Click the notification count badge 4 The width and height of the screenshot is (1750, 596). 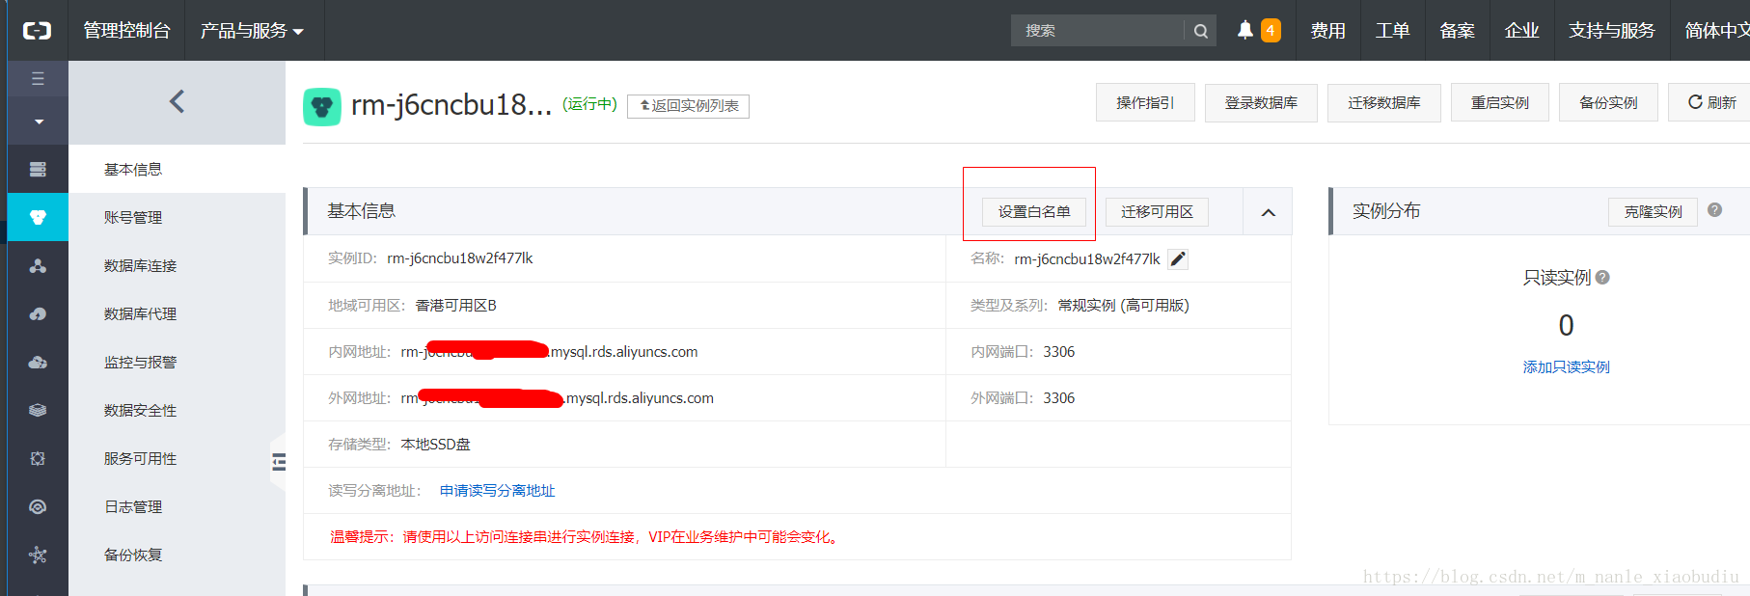(1271, 31)
